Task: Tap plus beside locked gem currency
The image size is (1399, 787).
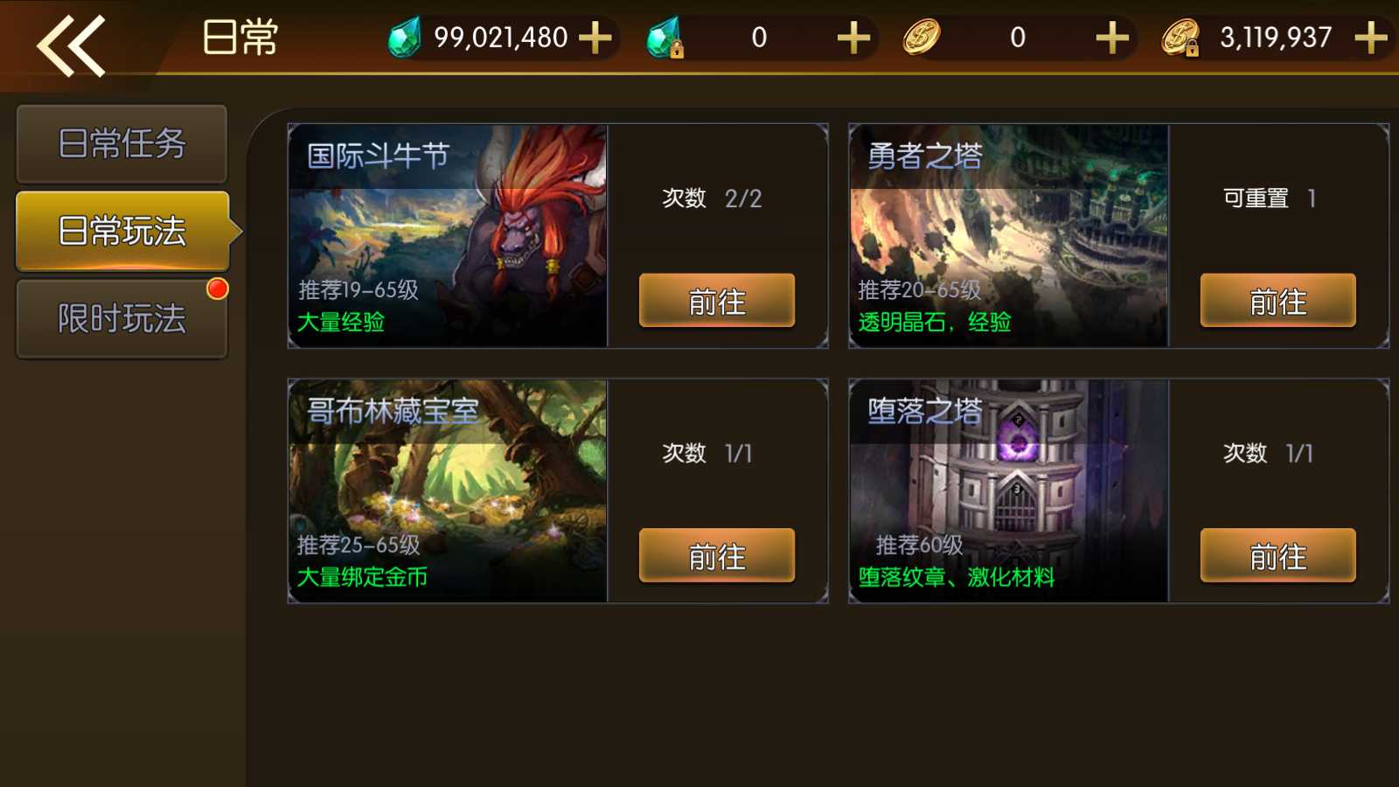Action: (x=853, y=38)
